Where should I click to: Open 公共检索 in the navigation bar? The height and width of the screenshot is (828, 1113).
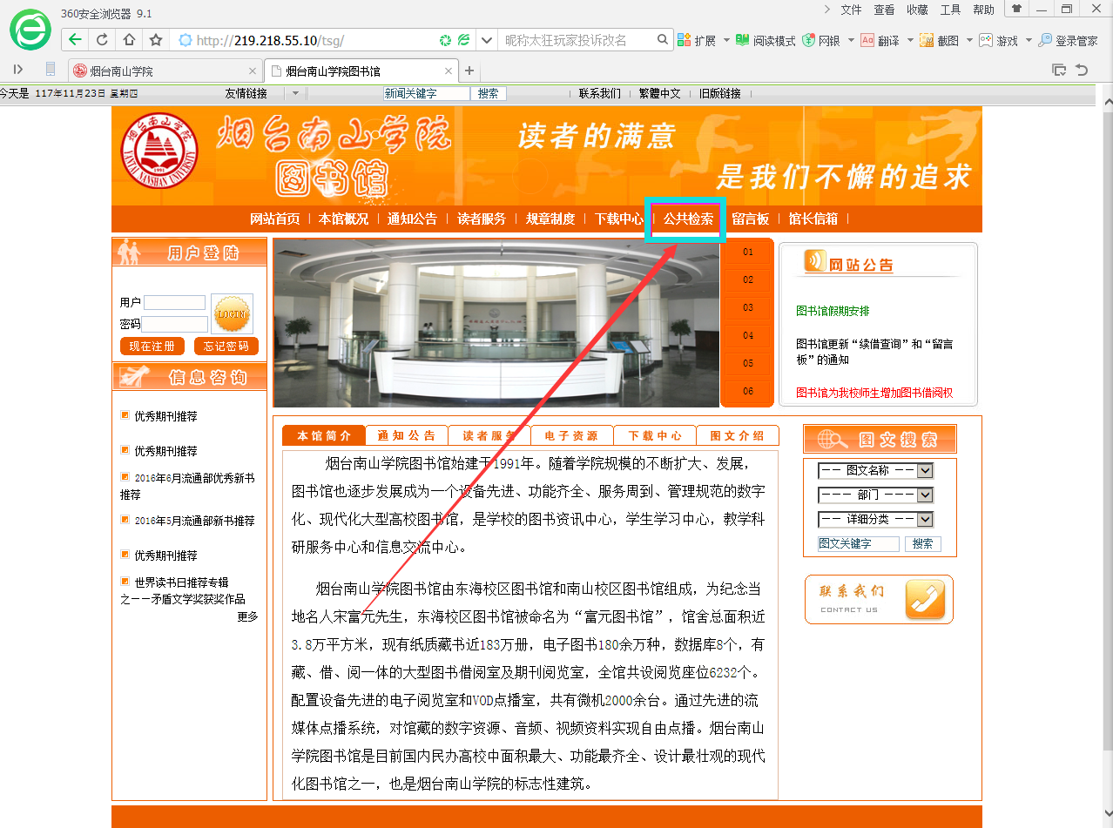click(x=688, y=219)
